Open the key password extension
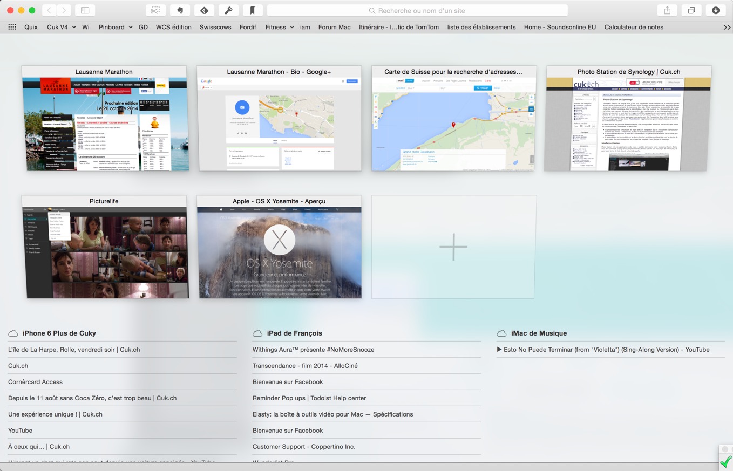This screenshot has width=733, height=471. tap(228, 10)
